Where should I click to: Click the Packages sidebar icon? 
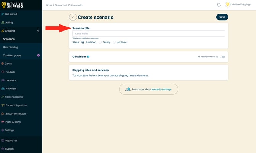pyautogui.click(x=3, y=89)
